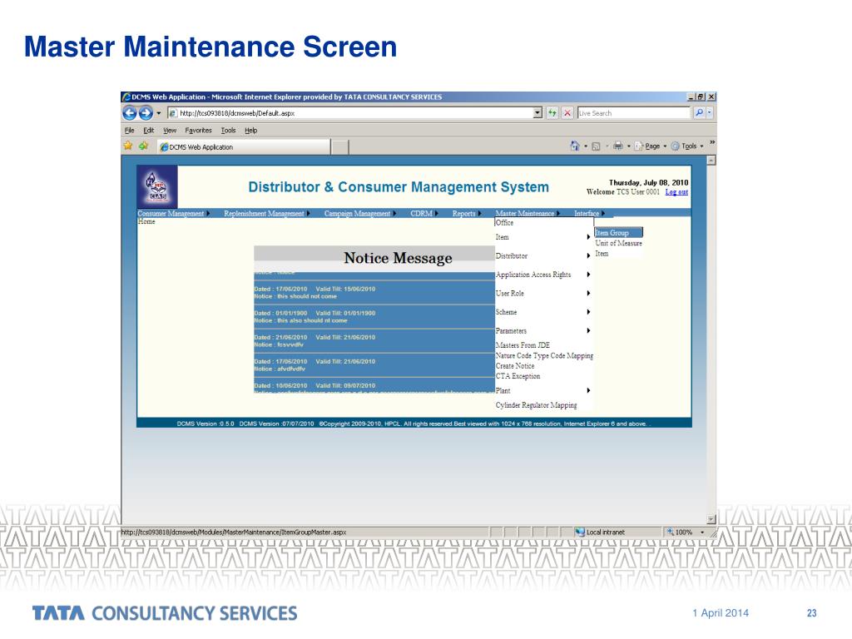Open the Page command bar menu

coord(651,146)
